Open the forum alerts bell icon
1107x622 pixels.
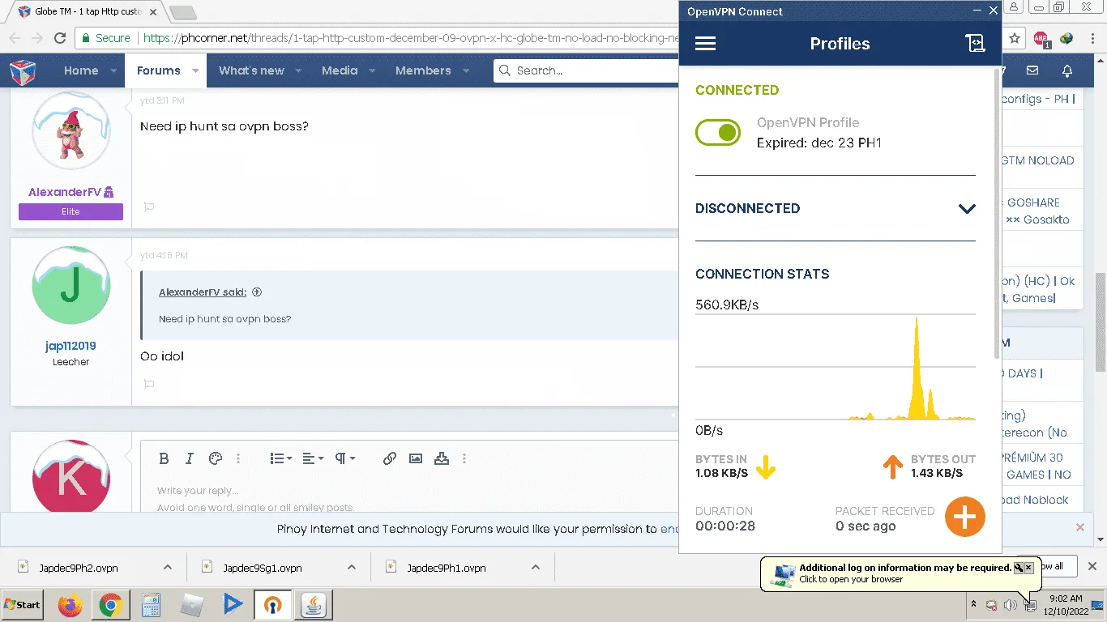[1067, 70]
